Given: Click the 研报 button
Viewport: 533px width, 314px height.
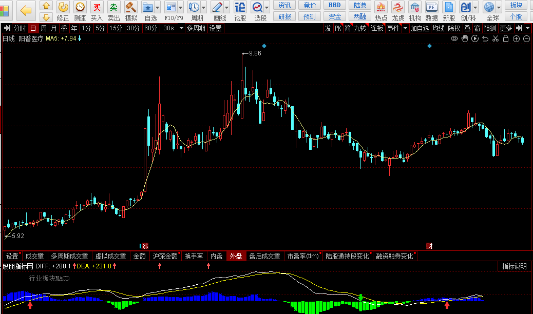Looking at the screenshot, I should [284, 16].
